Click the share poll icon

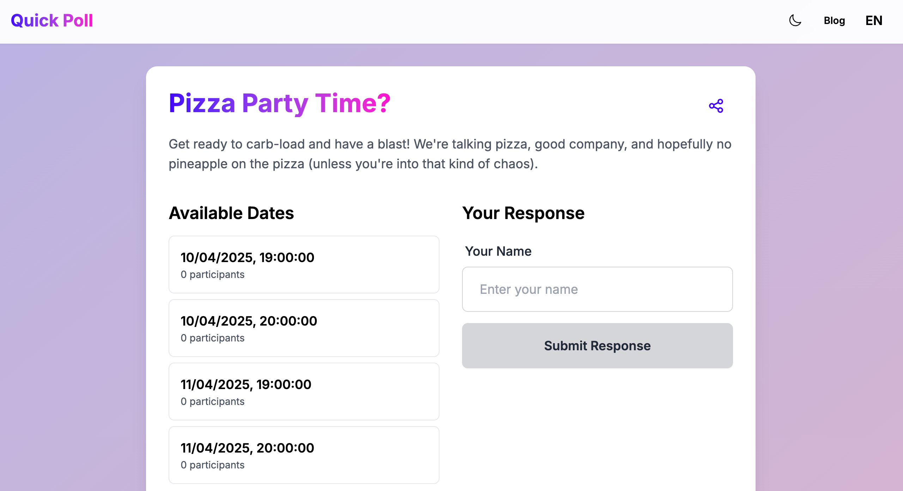[x=716, y=106]
